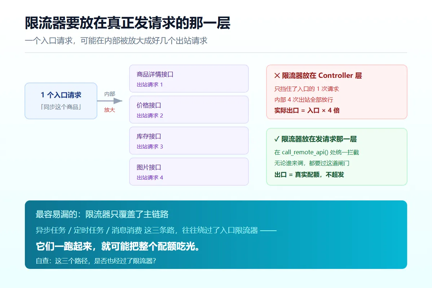Click the bold line 它们一跑起来，就可能把整个配额吃光。
432x288 pixels.
tap(118, 246)
